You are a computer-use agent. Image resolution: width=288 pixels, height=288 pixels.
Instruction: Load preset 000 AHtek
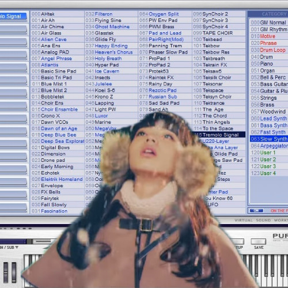(x=57, y=14)
